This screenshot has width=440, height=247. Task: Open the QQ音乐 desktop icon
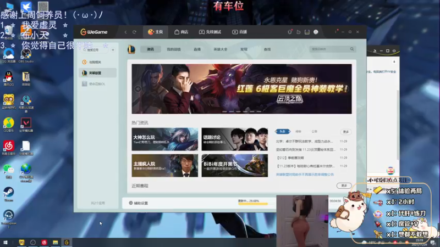[9, 125]
